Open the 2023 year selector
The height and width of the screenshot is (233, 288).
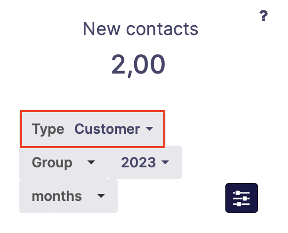pyautogui.click(x=145, y=162)
